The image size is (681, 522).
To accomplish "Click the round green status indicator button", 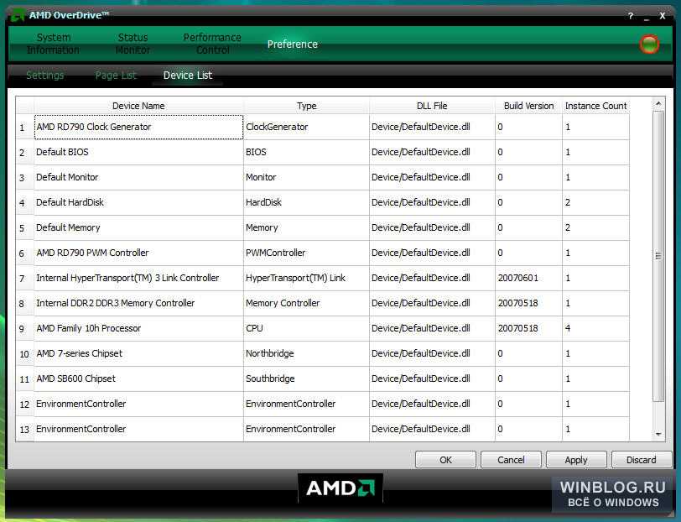I will pyautogui.click(x=649, y=44).
